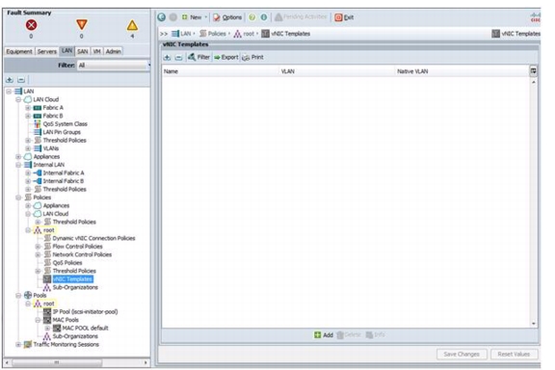Select Sub-Organizations under Policies root
The height and width of the screenshot is (370, 555).
(75, 287)
